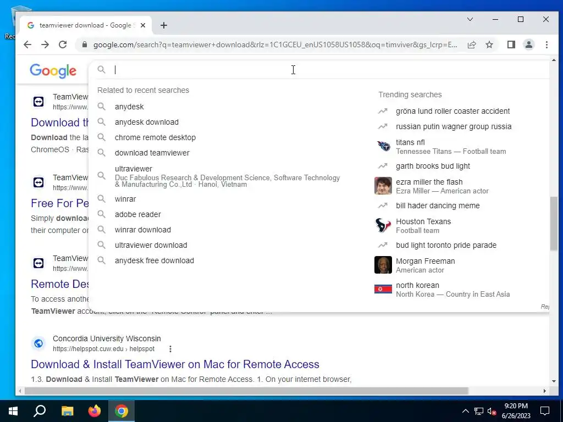The width and height of the screenshot is (563, 422).
Task: Select the teamviewer download browser tab
Action: pyautogui.click(x=85, y=25)
